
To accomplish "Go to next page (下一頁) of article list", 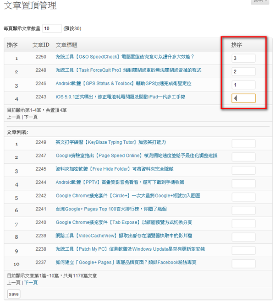I will [31, 283].
